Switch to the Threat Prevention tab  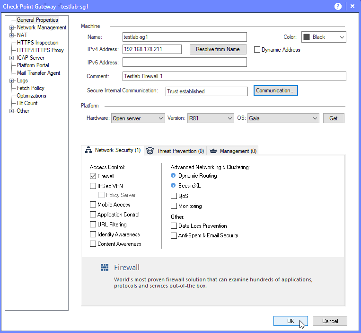click(176, 151)
